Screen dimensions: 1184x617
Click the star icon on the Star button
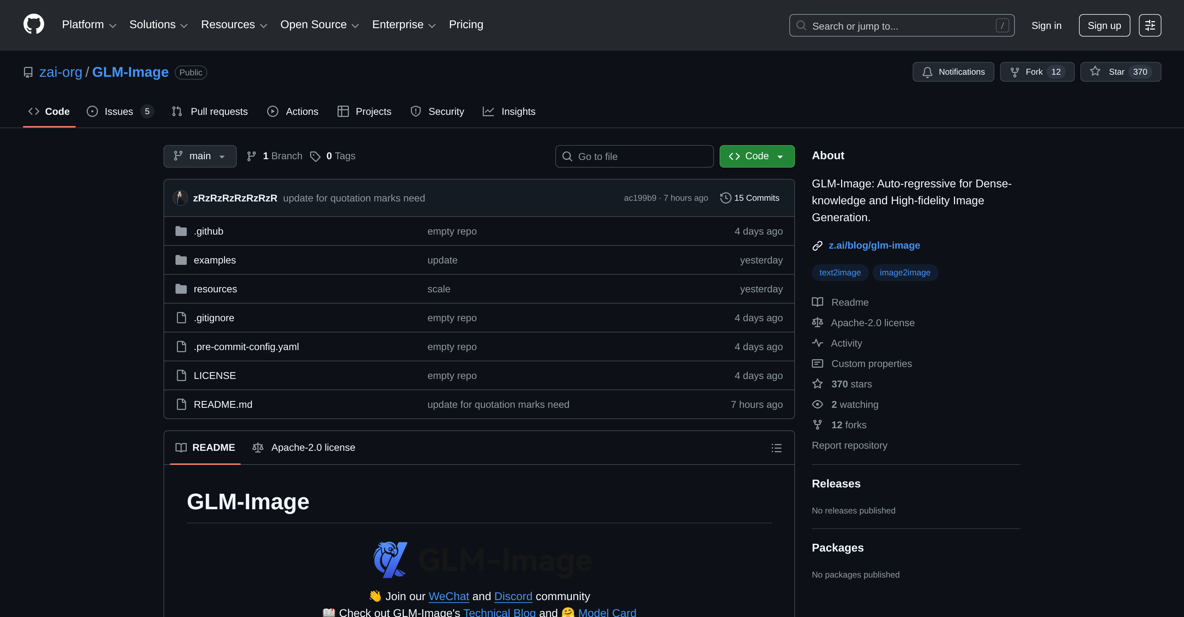coord(1094,72)
